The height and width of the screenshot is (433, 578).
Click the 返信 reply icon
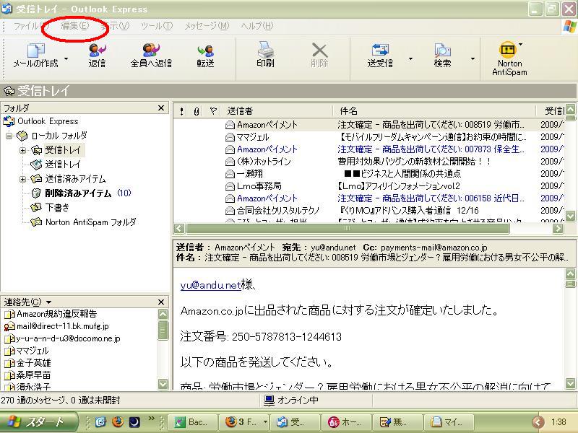(97, 50)
